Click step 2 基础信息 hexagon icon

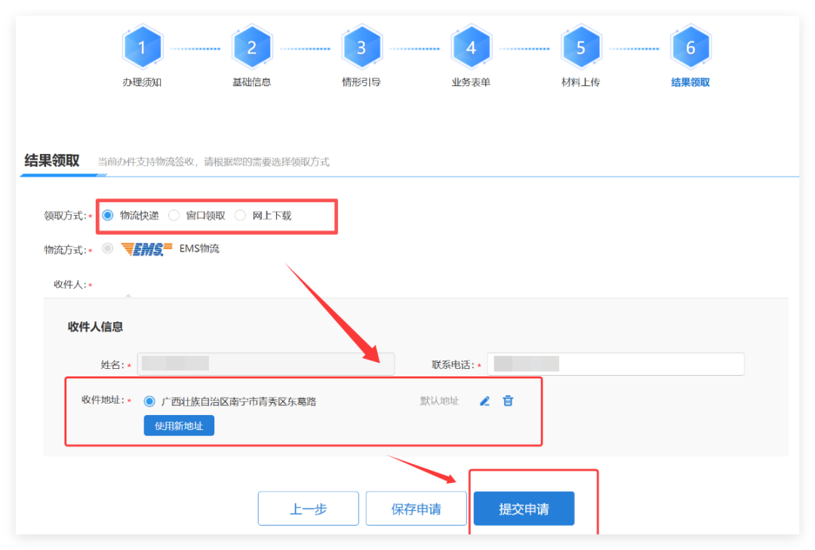point(251,48)
